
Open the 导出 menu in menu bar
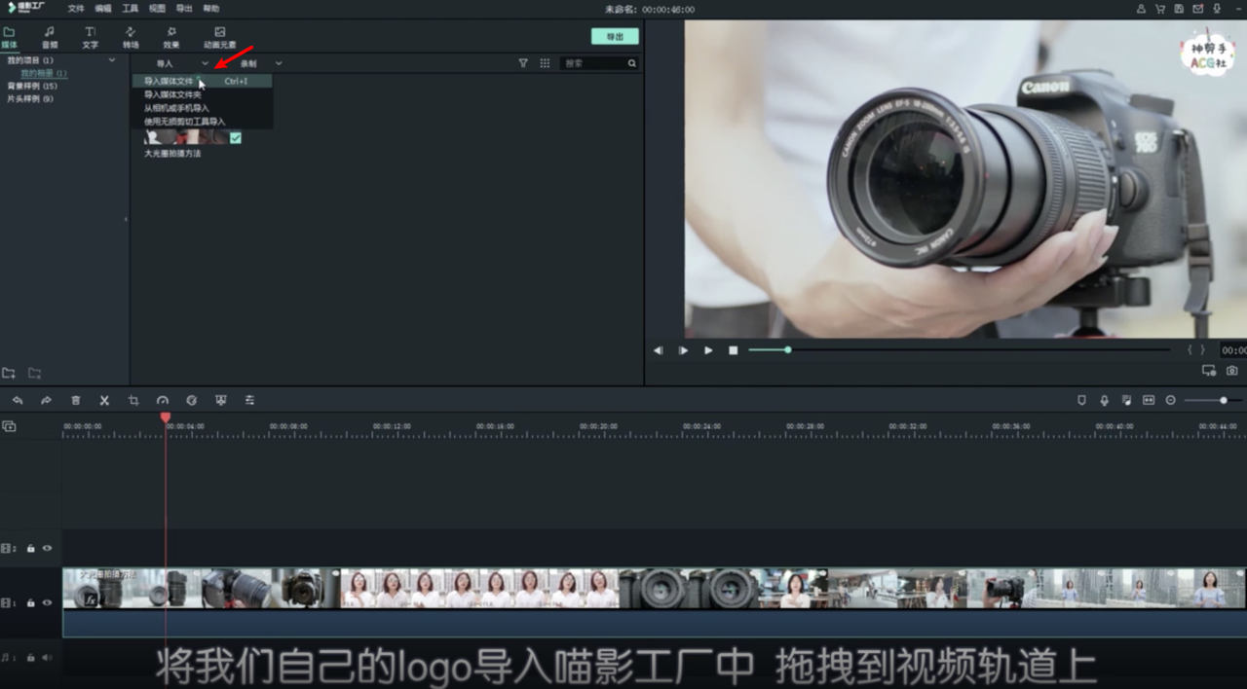(184, 8)
